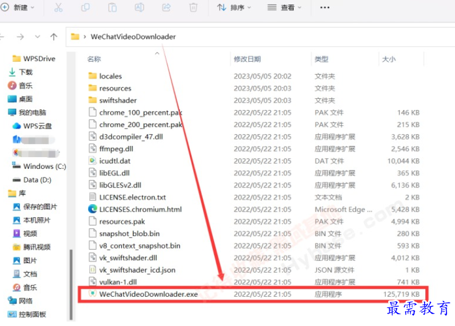Viewport: 455px width, 326px height.
Task: Select chrome_200_percent.pak file
Action: [135, 125]
